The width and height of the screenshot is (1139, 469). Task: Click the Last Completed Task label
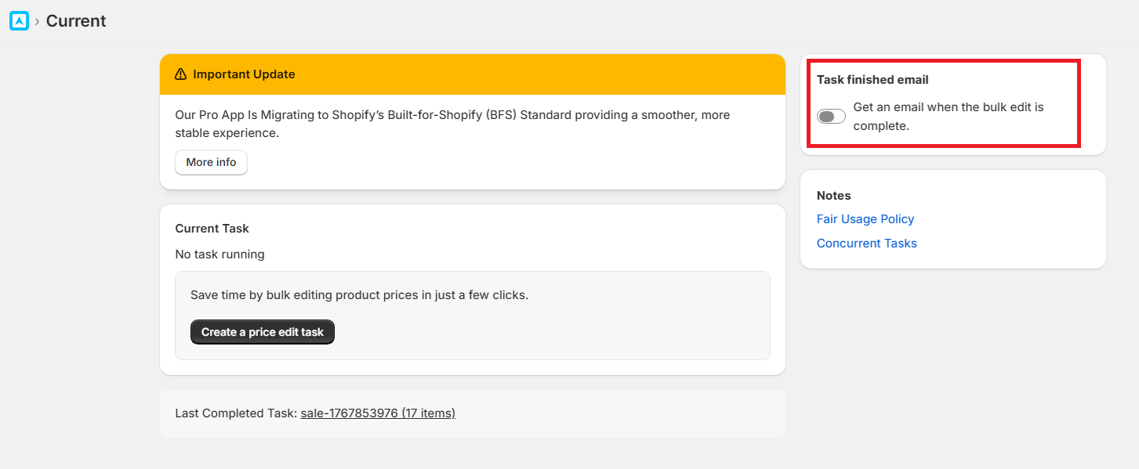click(x=236, y=413)
